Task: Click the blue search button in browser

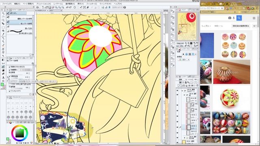Action: click(x=239, y=18)
